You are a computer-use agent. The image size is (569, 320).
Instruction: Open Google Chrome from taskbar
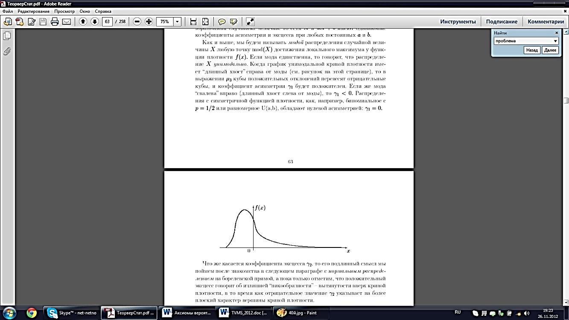(x=32, y=313)
